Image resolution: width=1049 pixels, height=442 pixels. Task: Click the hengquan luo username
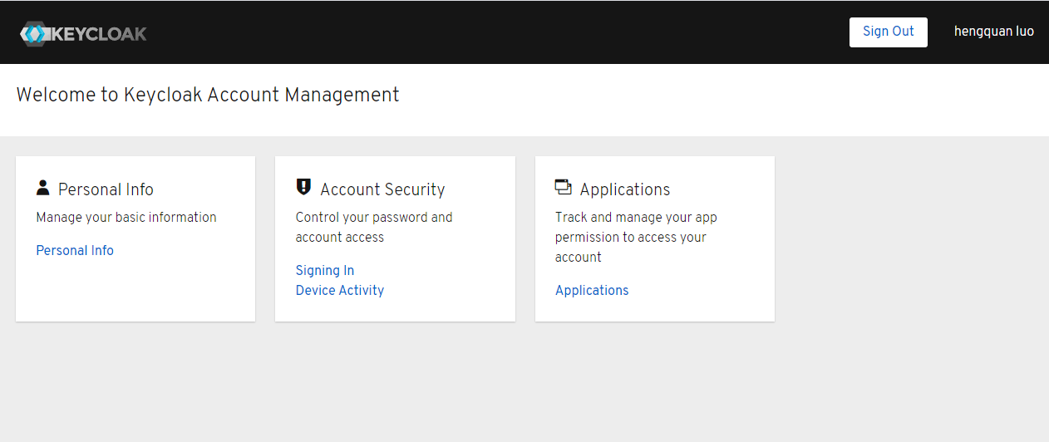[993, 32]
